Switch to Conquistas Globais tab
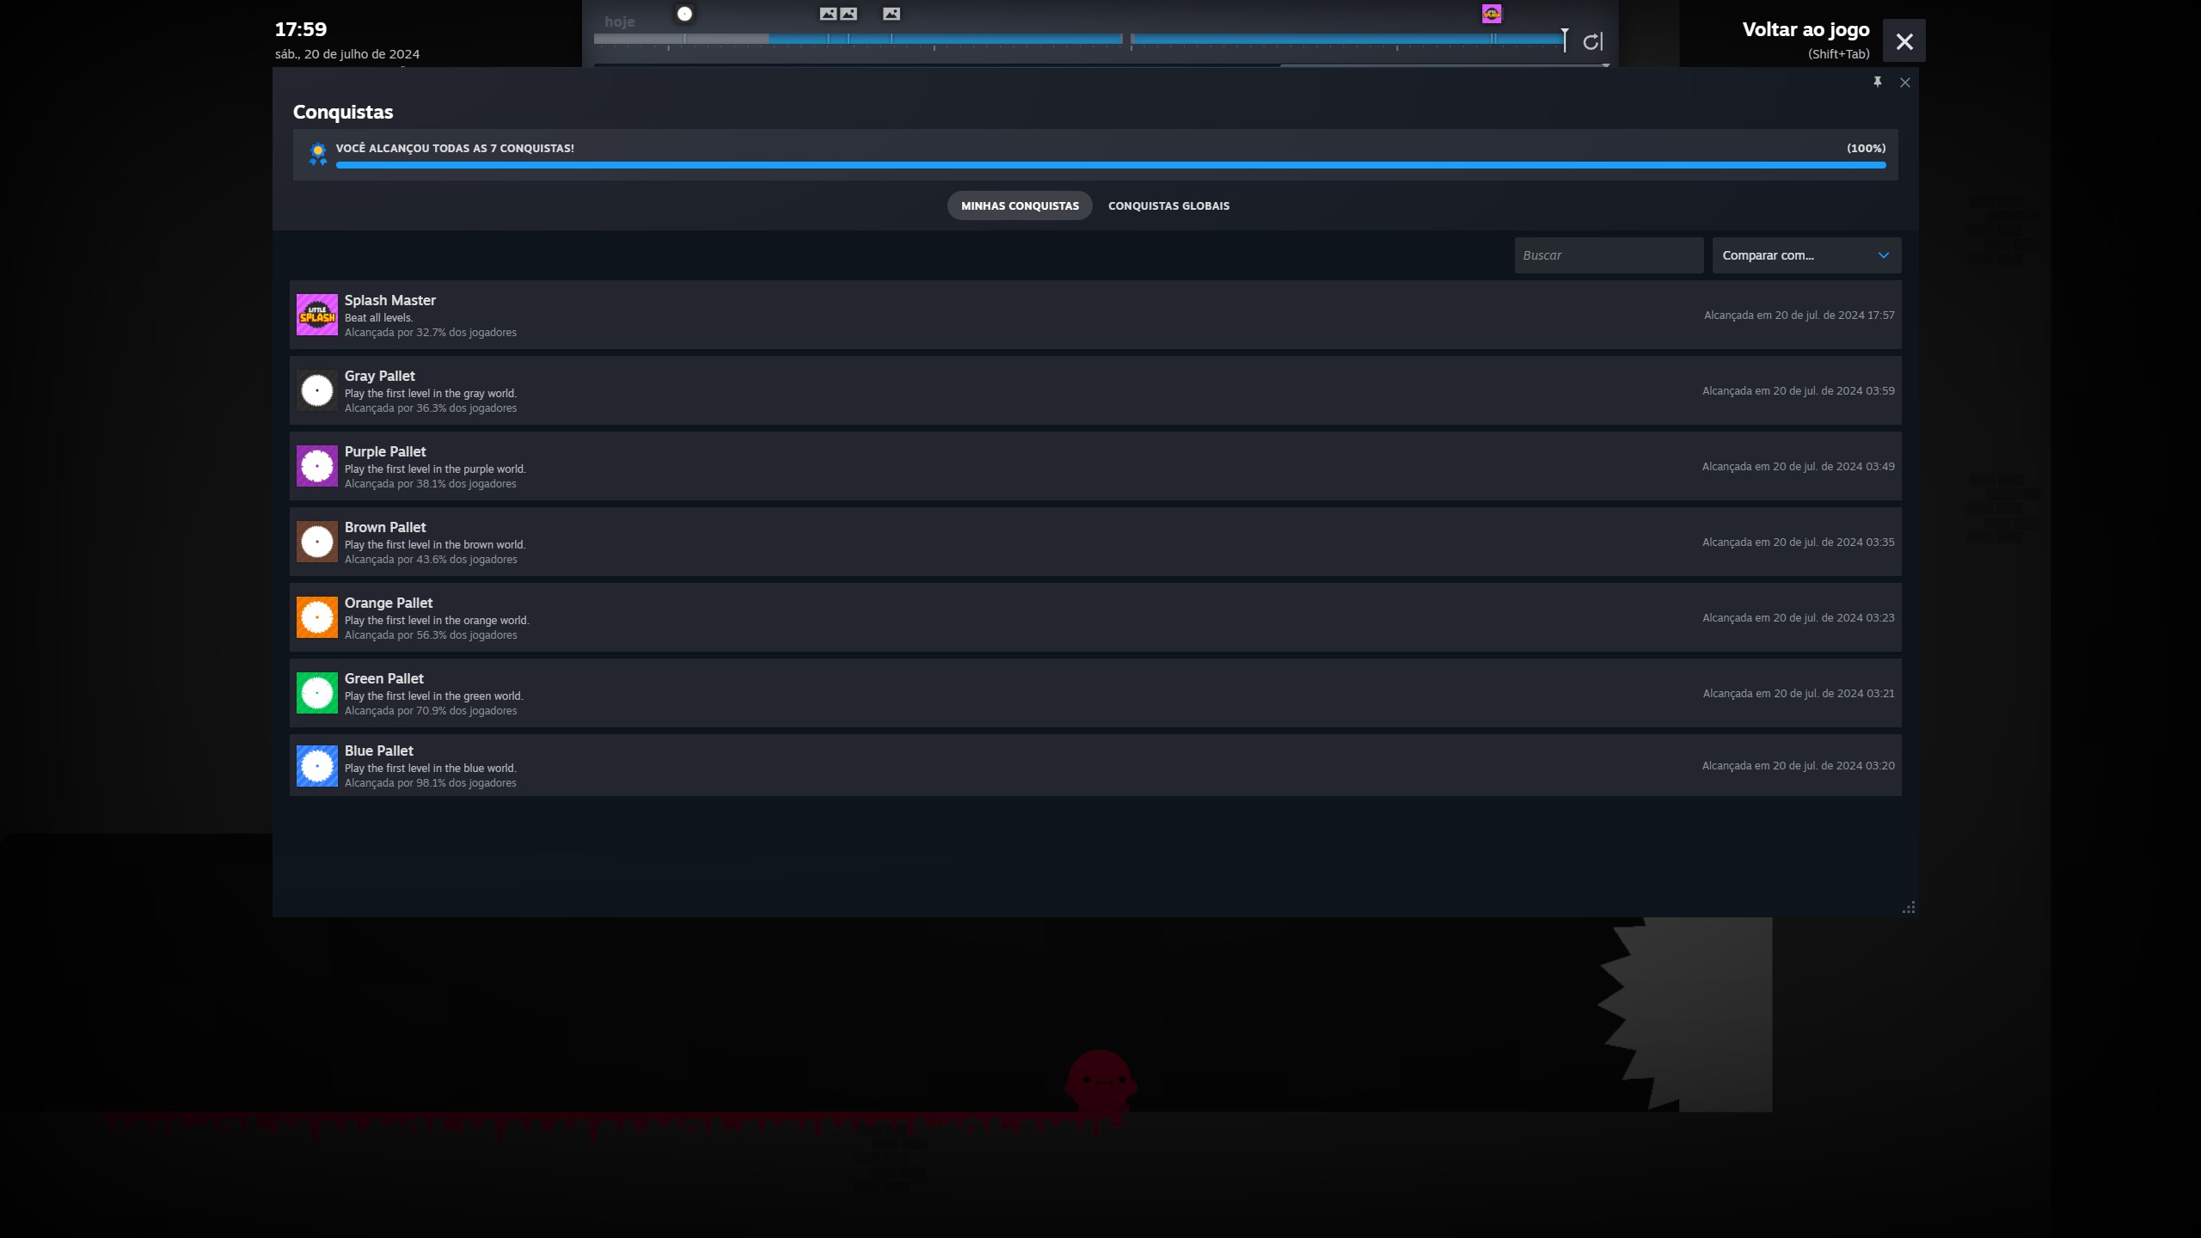The height and width of the screenshot is (1238, 2201). (x=1168, y=205)
